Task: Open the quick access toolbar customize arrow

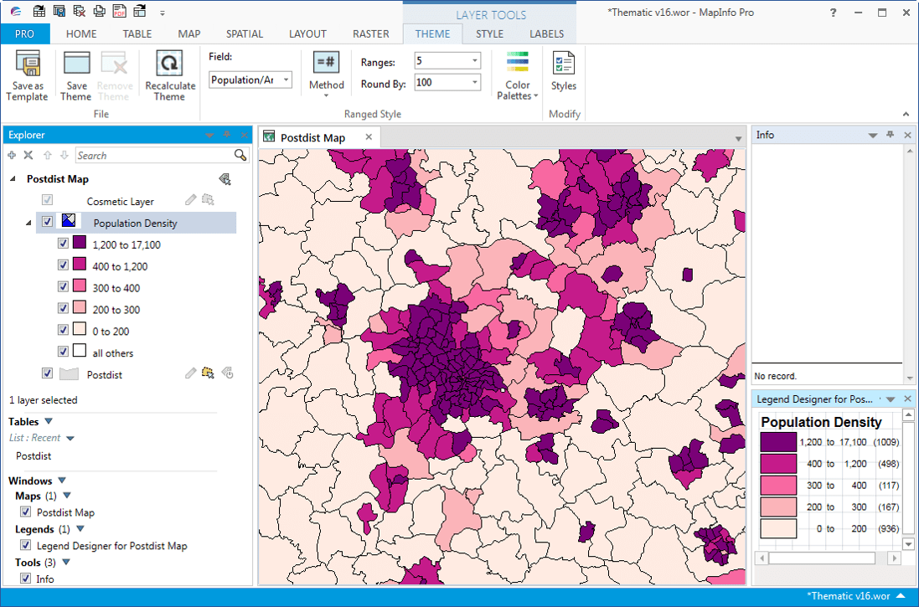Action: pos(163,13)
